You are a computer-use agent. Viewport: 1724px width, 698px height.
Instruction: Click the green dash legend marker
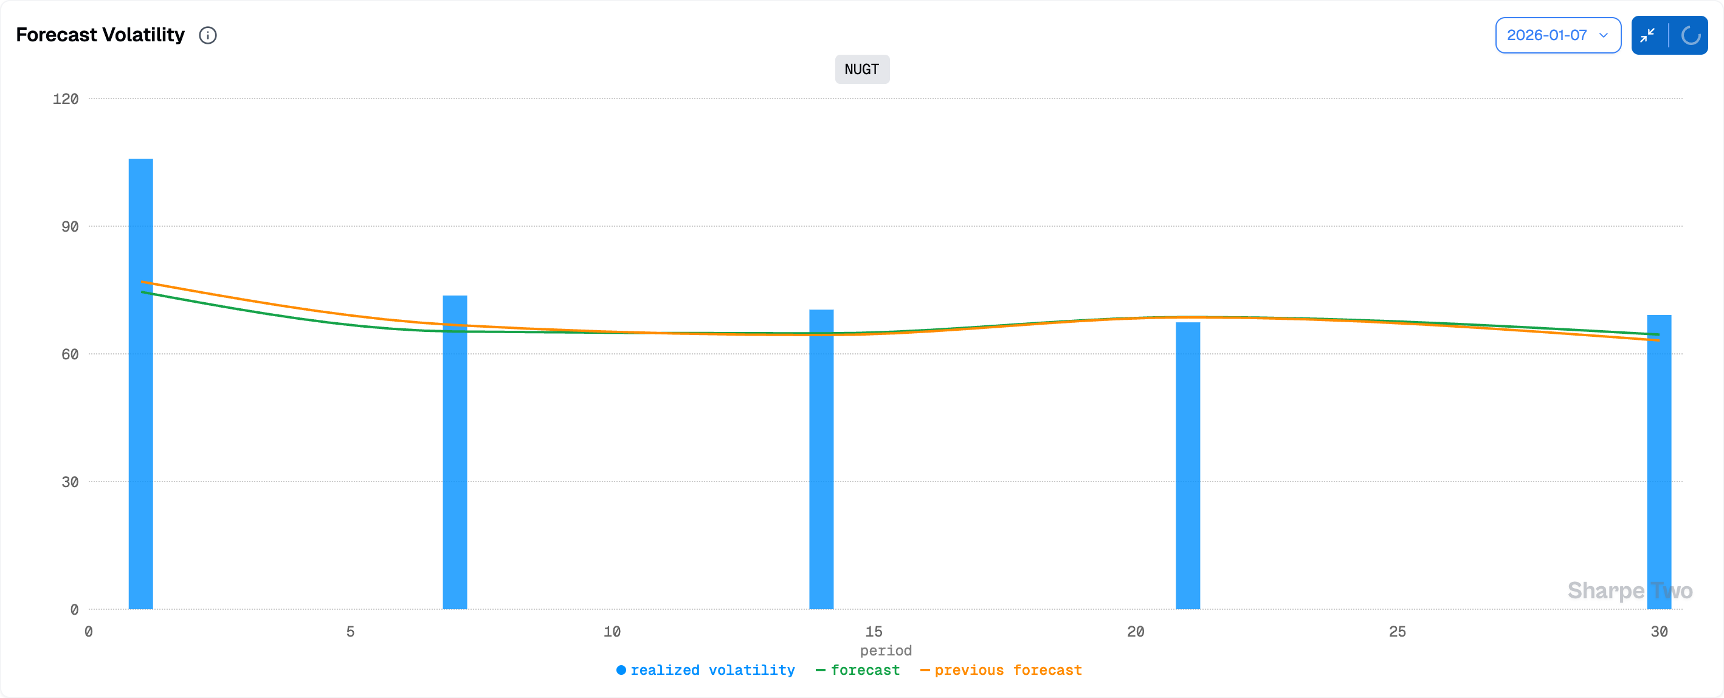(x=821, y=670)
